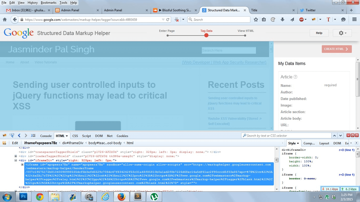This screenshot has height=202, width=360.
Task: Click the Search Here box on the page
Action: pyautogui.click(x=229, y=50)
